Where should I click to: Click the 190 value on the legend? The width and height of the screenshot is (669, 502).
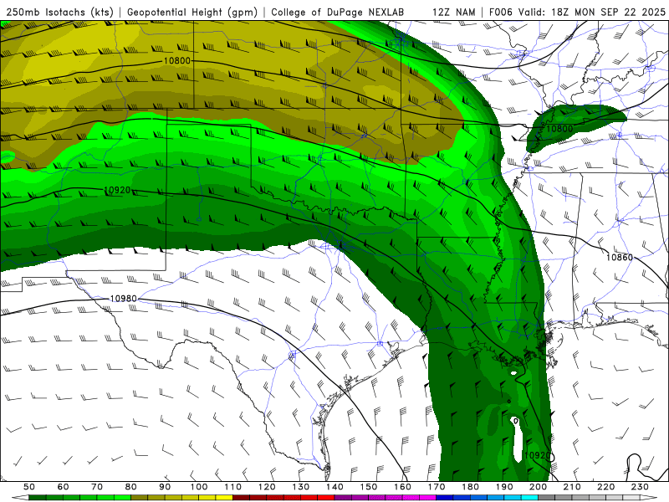point(504,487)
